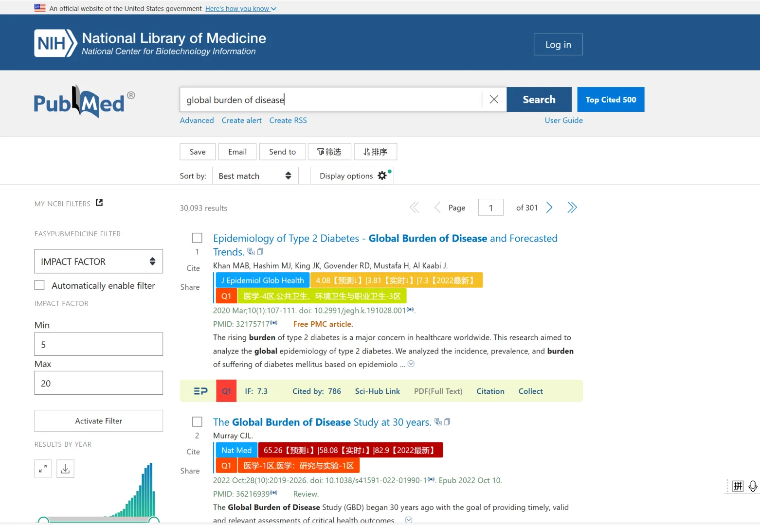The width and height of the screenshot is (760, 525).
Task: Open Top Cited 500
Action: pos(611,99)
